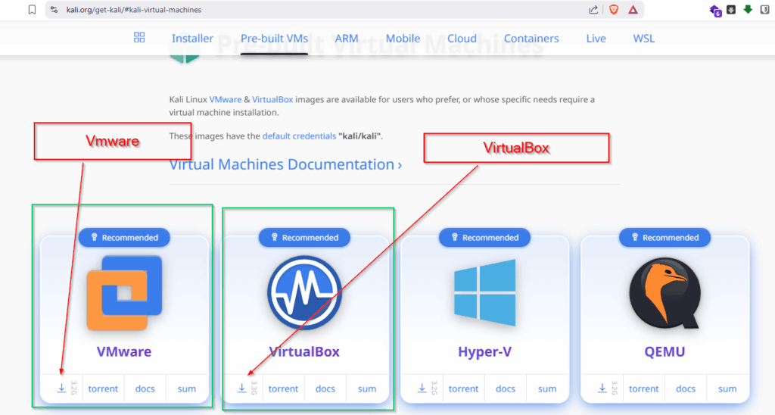Open the Hyper-V card docs link
The image size is (775, 415).
tap(505, 388)
